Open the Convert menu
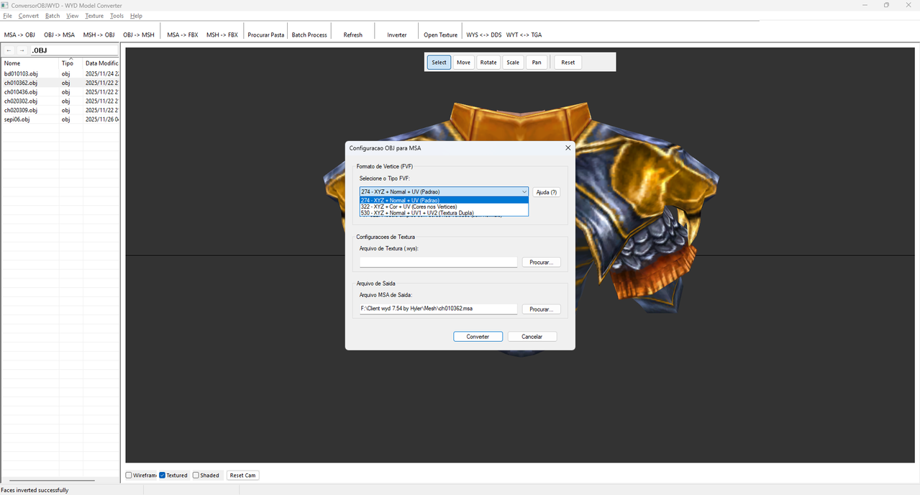This screenshot has height=495, width=920. 29,16
